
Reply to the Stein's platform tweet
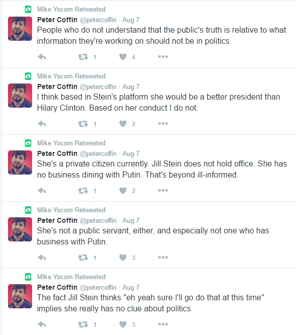(x=42, y=124)
